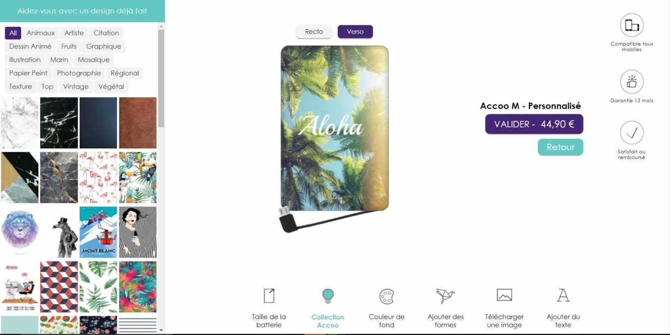This screenshot has height=335, width=670.
Task: Select the Collection Accoo lightbulb icon
Action: pos(328,296)
